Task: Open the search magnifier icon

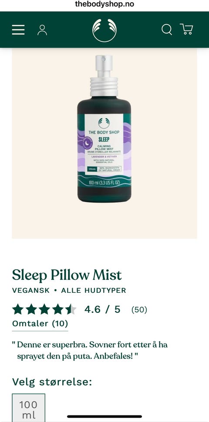Action: click(x=167, y=29)
